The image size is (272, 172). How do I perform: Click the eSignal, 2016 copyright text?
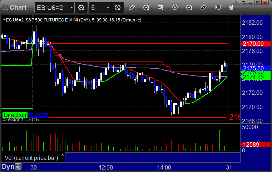pyautogui.click(x=21, y=119)
